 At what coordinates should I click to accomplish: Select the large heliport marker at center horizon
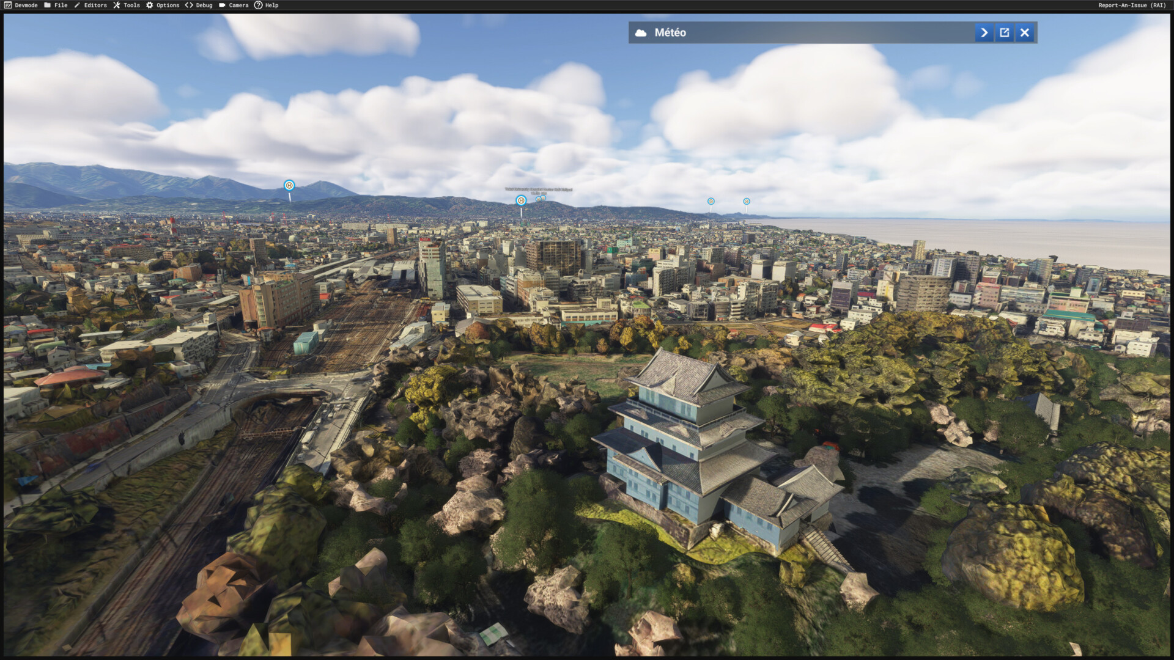pos(521,200)
